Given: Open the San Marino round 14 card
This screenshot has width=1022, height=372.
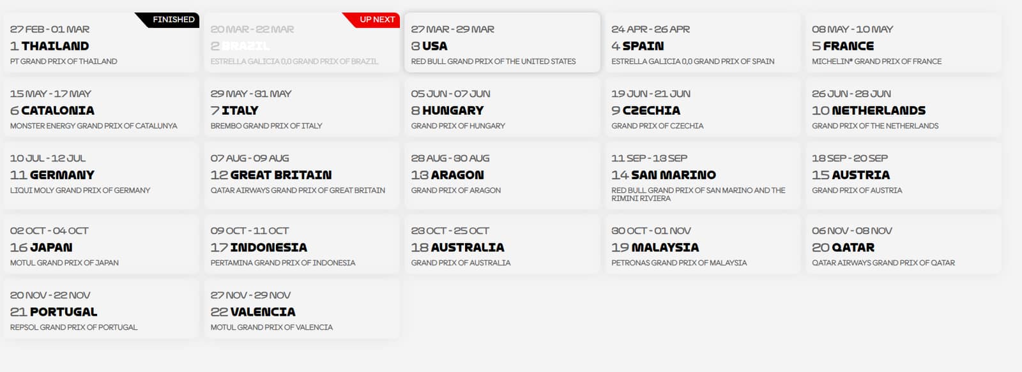Looking at the screenshot, I should (x=703, y=176).
